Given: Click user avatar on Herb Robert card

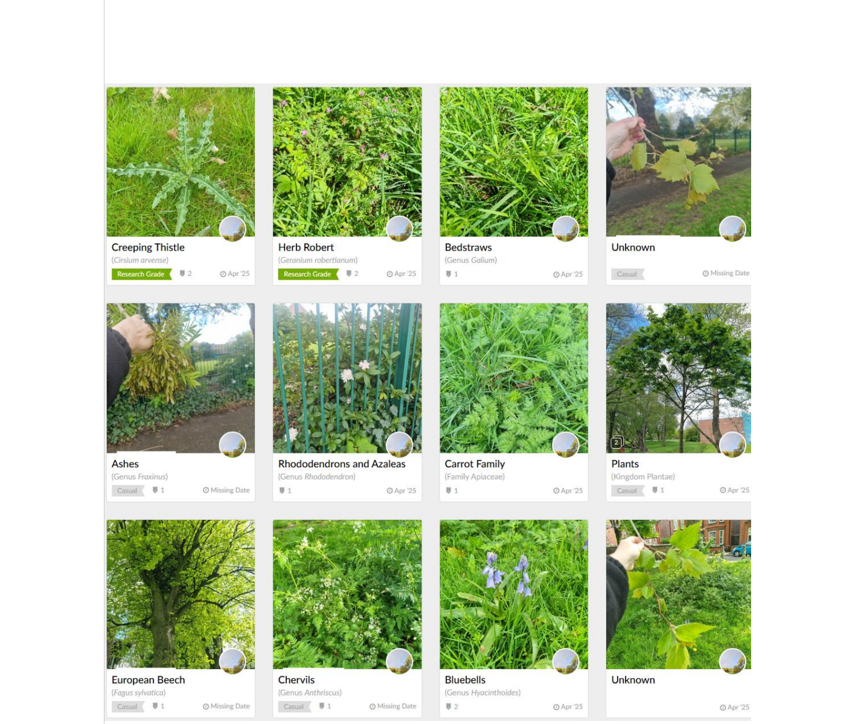Looking at the screenshot, I should point(399,229).
